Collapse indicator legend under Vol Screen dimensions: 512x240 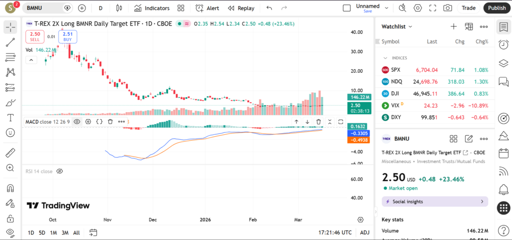click(31, 60)
